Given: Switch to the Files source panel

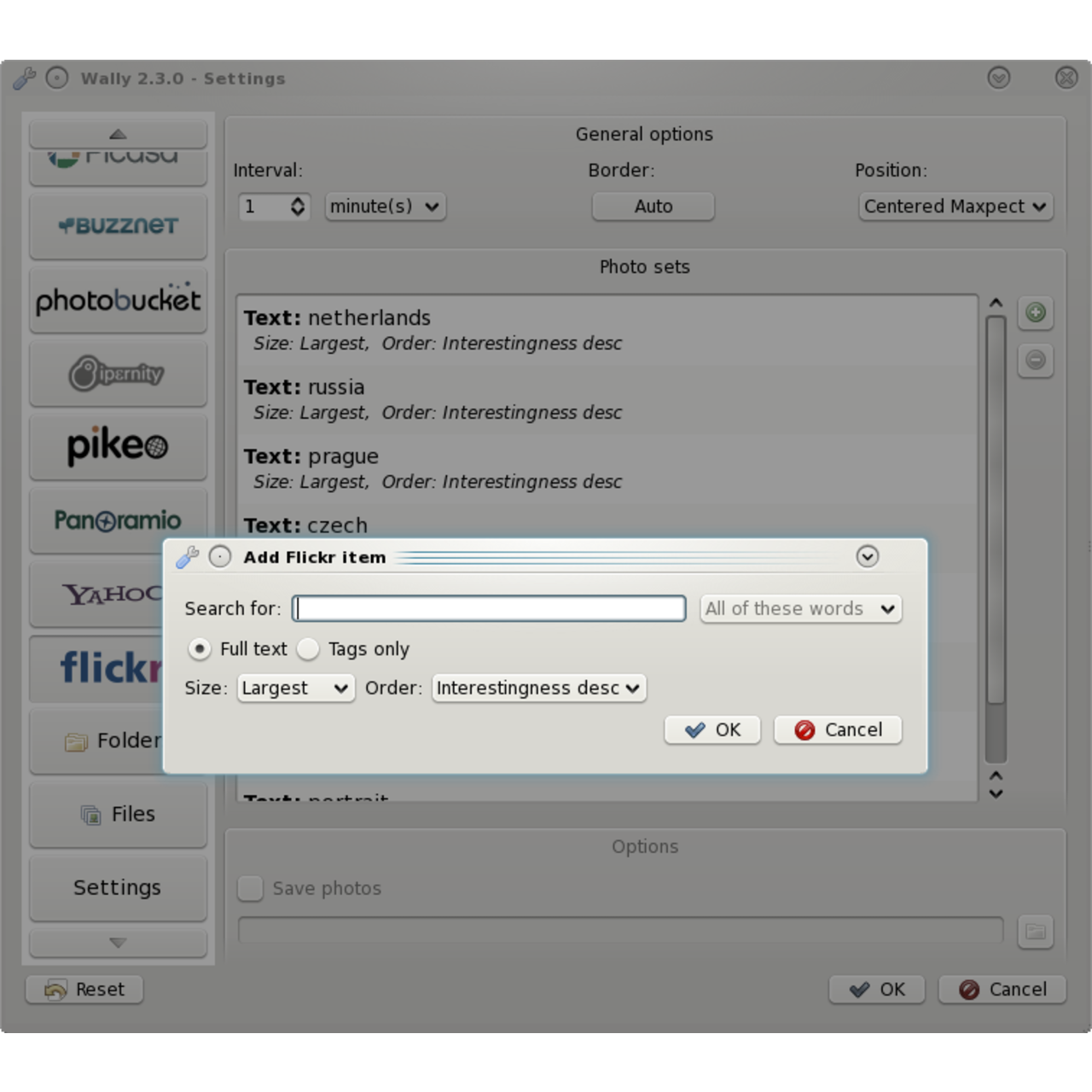Looking at the screenshot, I should [118, 814].
